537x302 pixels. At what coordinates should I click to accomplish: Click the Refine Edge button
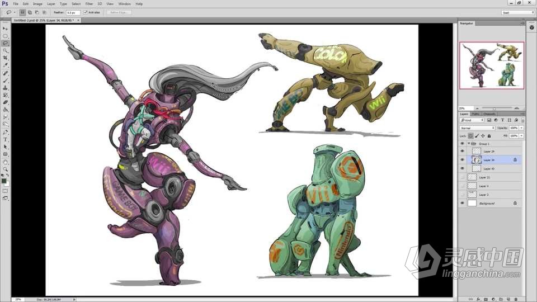[x=119, y=12]
